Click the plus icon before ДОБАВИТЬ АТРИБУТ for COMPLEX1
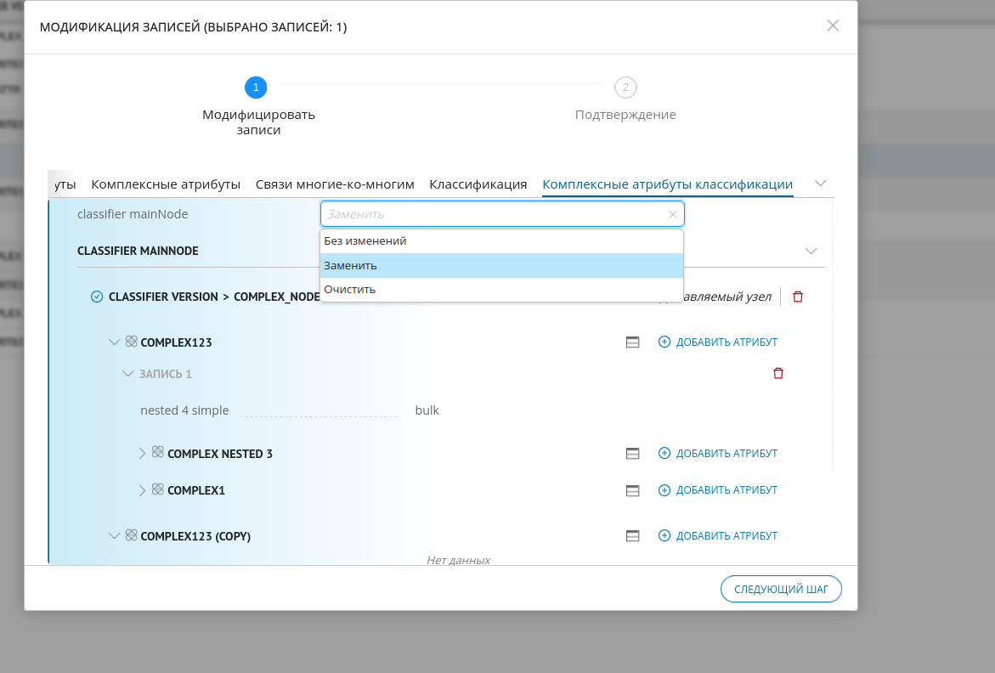The image size is (995, 673). [664, 490]
